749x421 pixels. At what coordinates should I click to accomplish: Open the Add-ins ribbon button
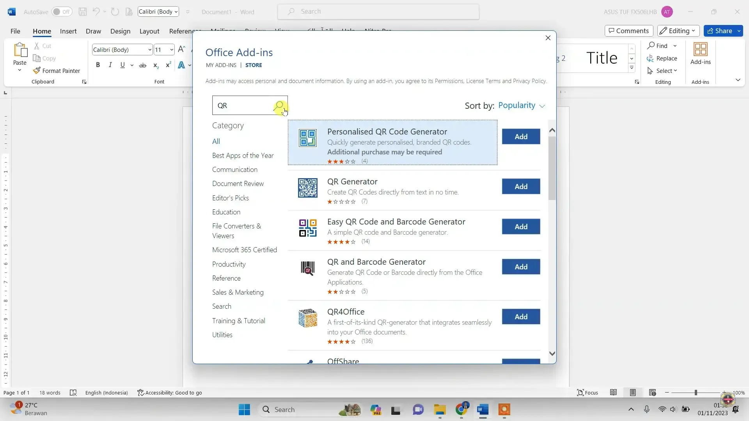[x=701, y=54]
